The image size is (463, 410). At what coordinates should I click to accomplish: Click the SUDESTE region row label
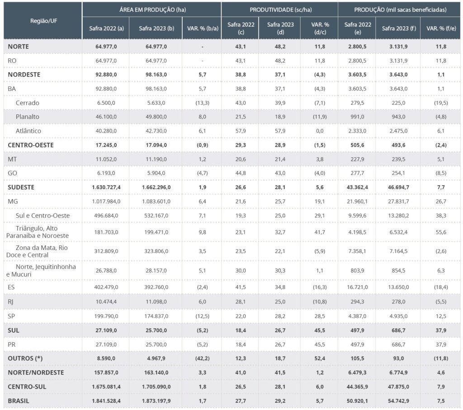[21, 187]
